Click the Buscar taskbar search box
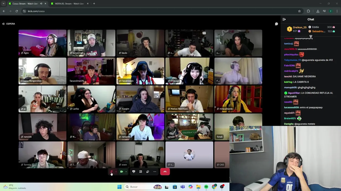 pos(144,187)
